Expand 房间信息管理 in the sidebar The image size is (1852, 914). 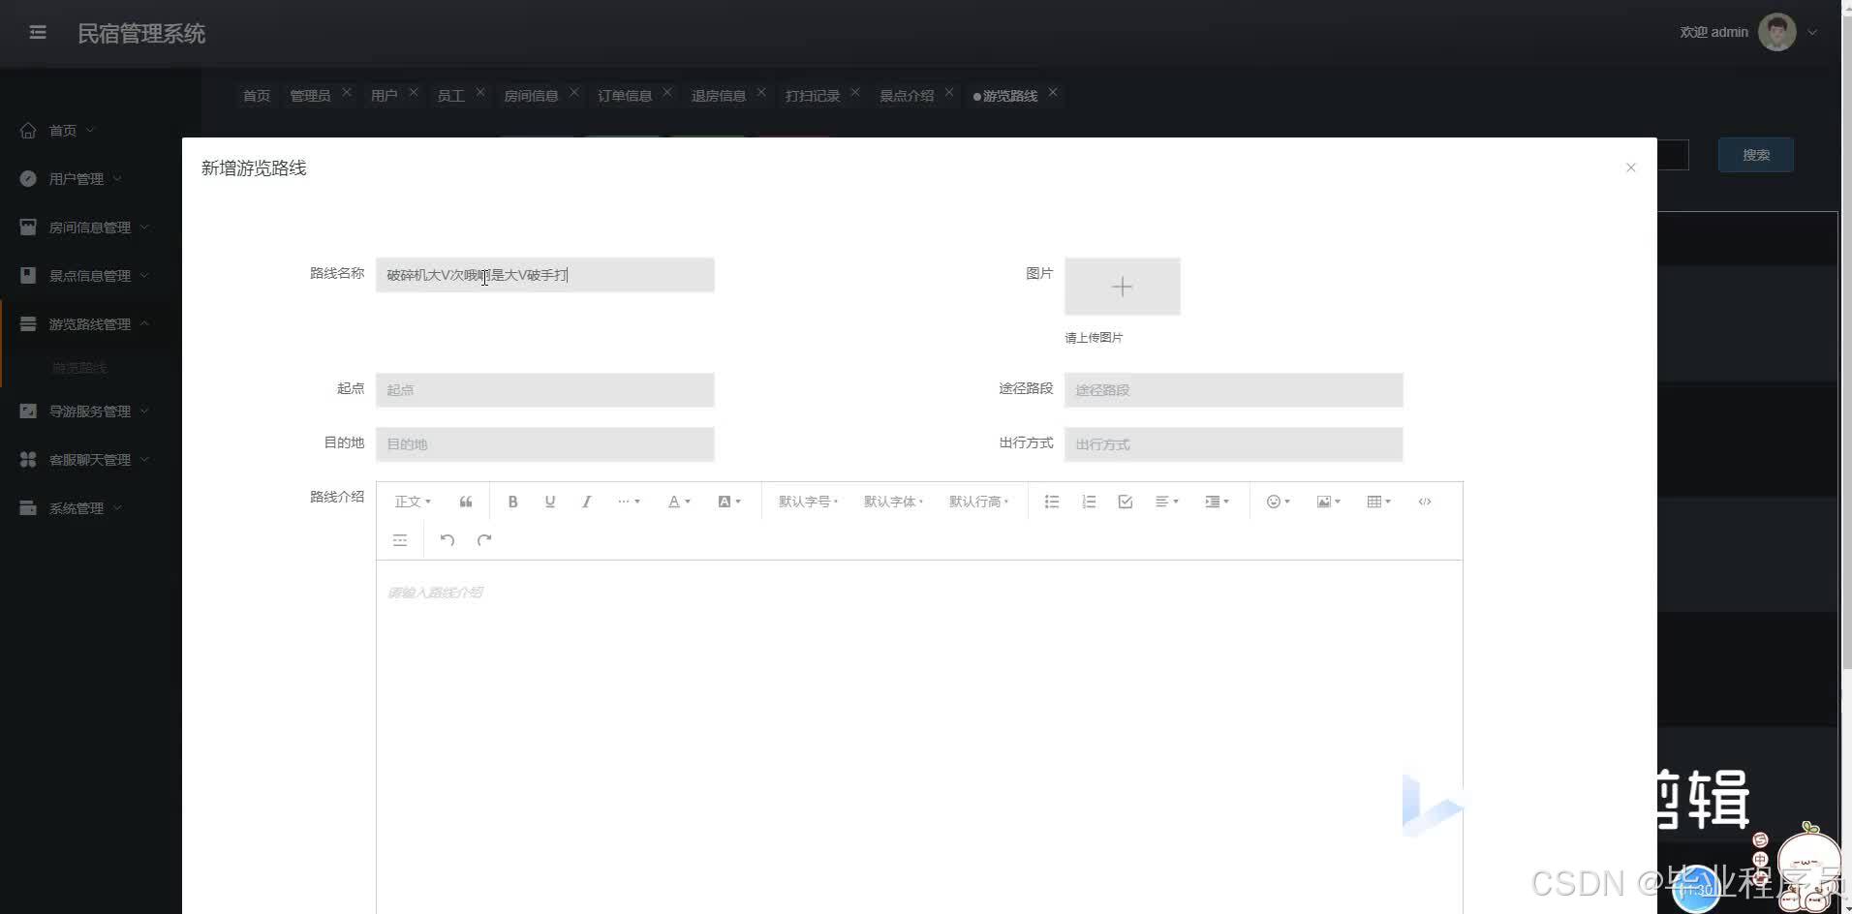click(91, 228)
